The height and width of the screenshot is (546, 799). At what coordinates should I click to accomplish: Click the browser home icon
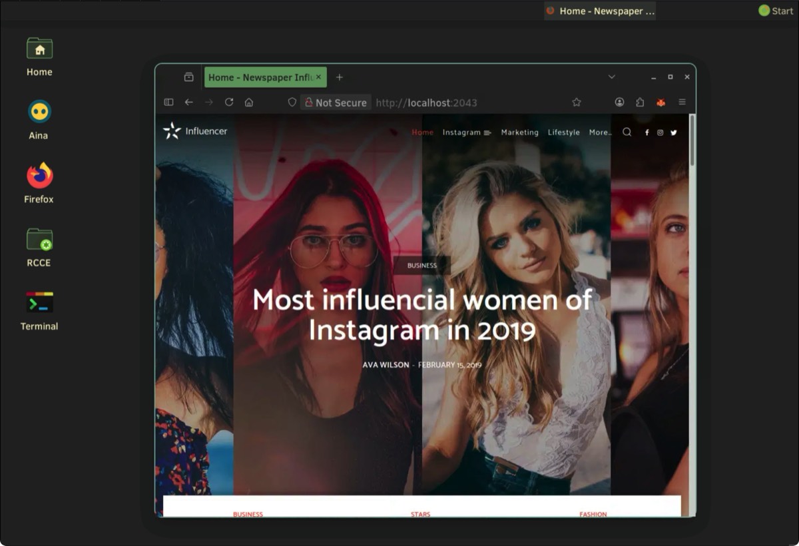249,102
